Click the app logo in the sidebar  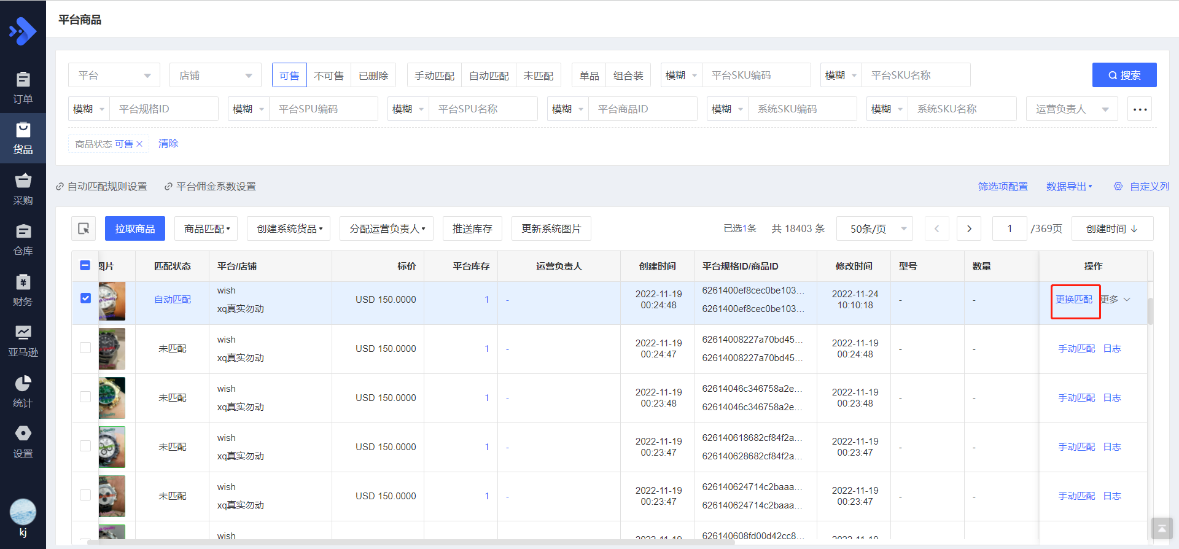click(23, 31)
